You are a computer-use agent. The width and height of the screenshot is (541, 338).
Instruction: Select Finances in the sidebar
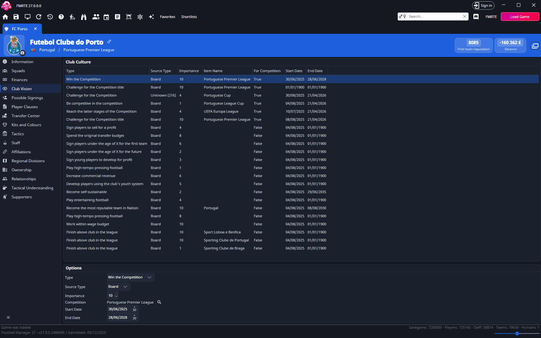[x=30, y=80]
